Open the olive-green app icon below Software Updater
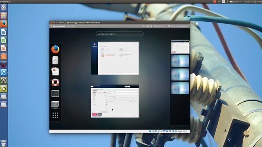 [4, 89]
